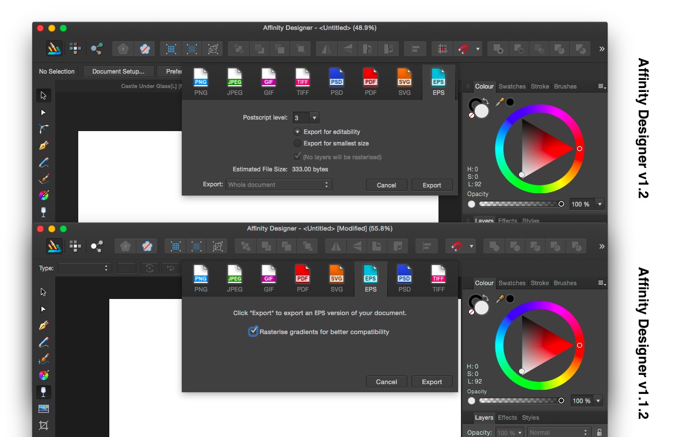Toggle layer lock icon in bottom Layers panel
The image size is (679, 437).
point(600,432)
